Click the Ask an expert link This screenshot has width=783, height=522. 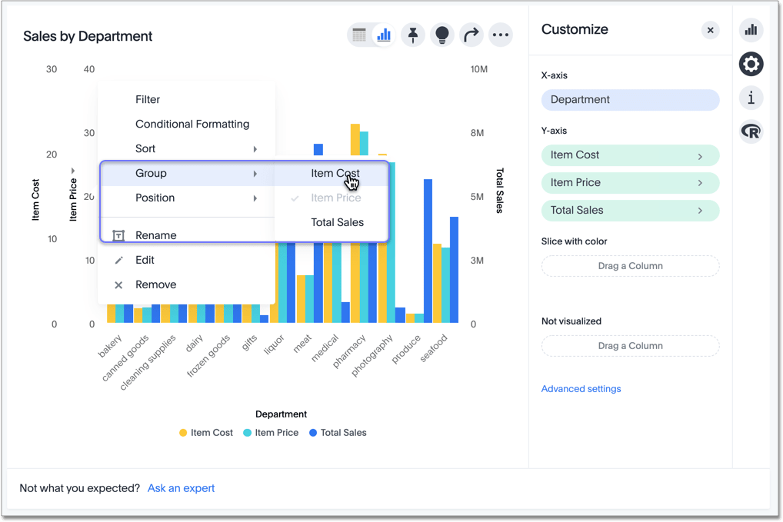(181, 488)
